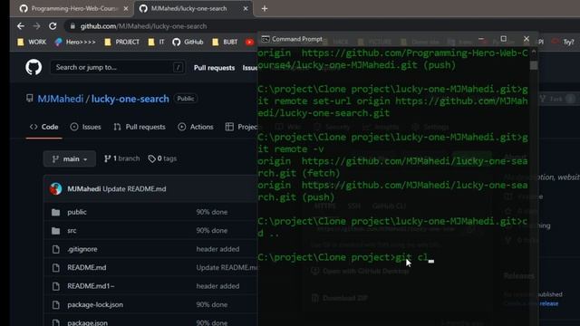Go back with the browser back arrow
This screenshot has width=580, height=326.
(x=21, y=26)
